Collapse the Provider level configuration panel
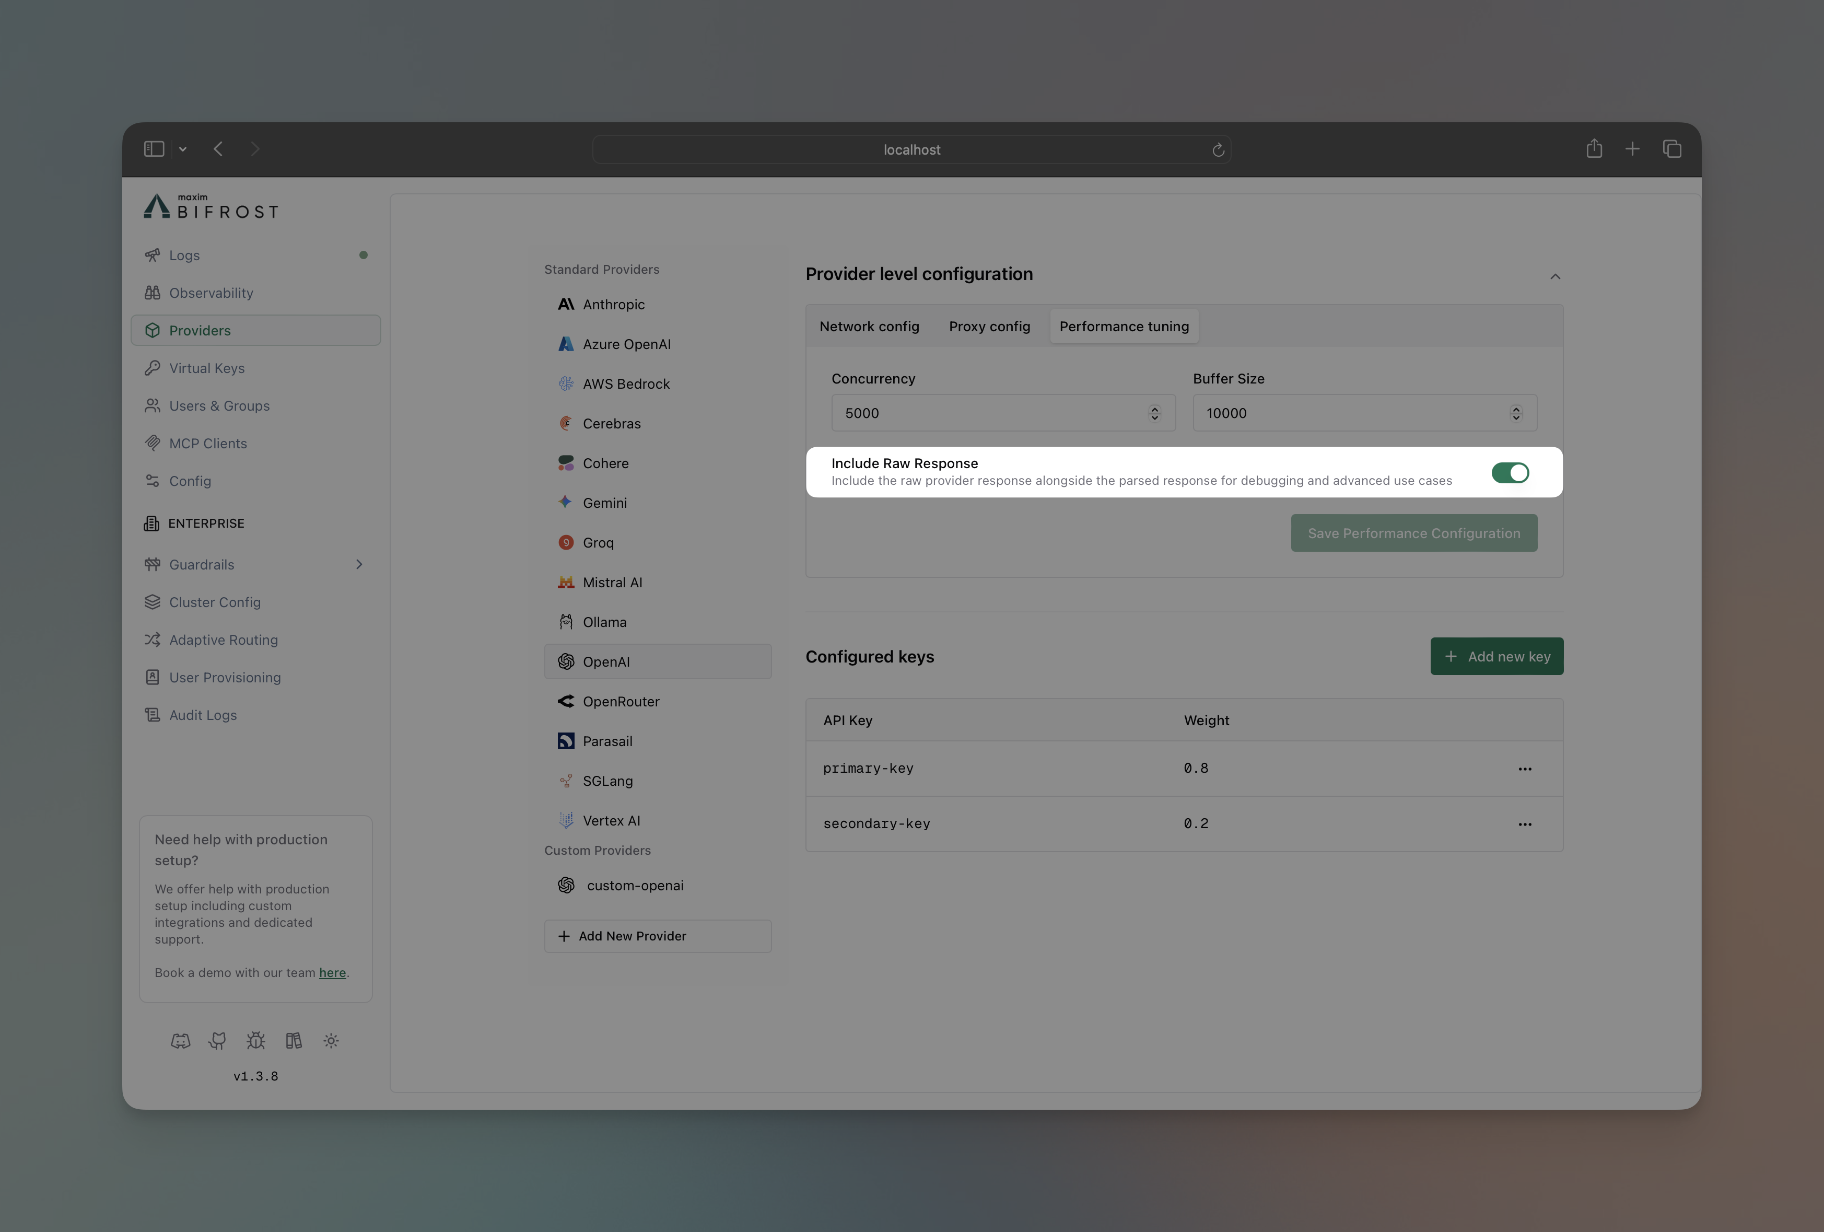Viewport: 1824px width, 1232px height. [1555, 276]
